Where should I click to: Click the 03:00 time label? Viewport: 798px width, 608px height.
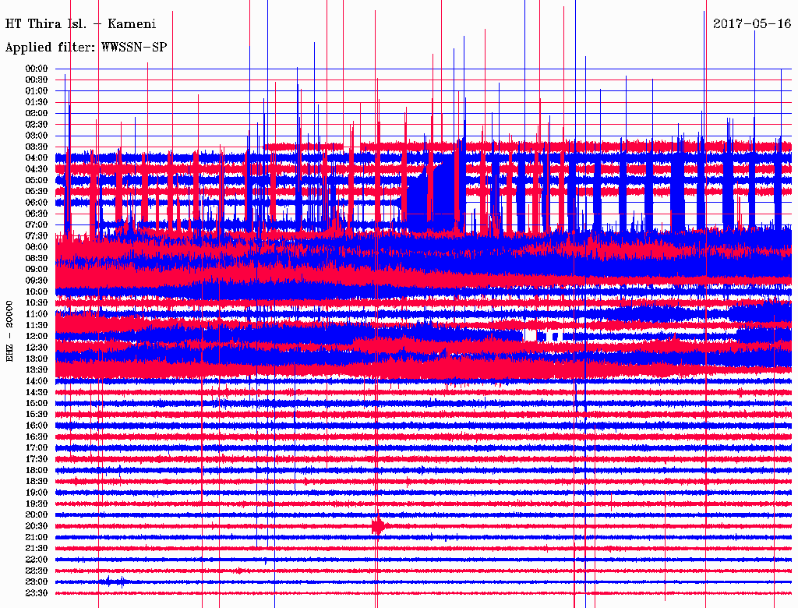[37, 136]
